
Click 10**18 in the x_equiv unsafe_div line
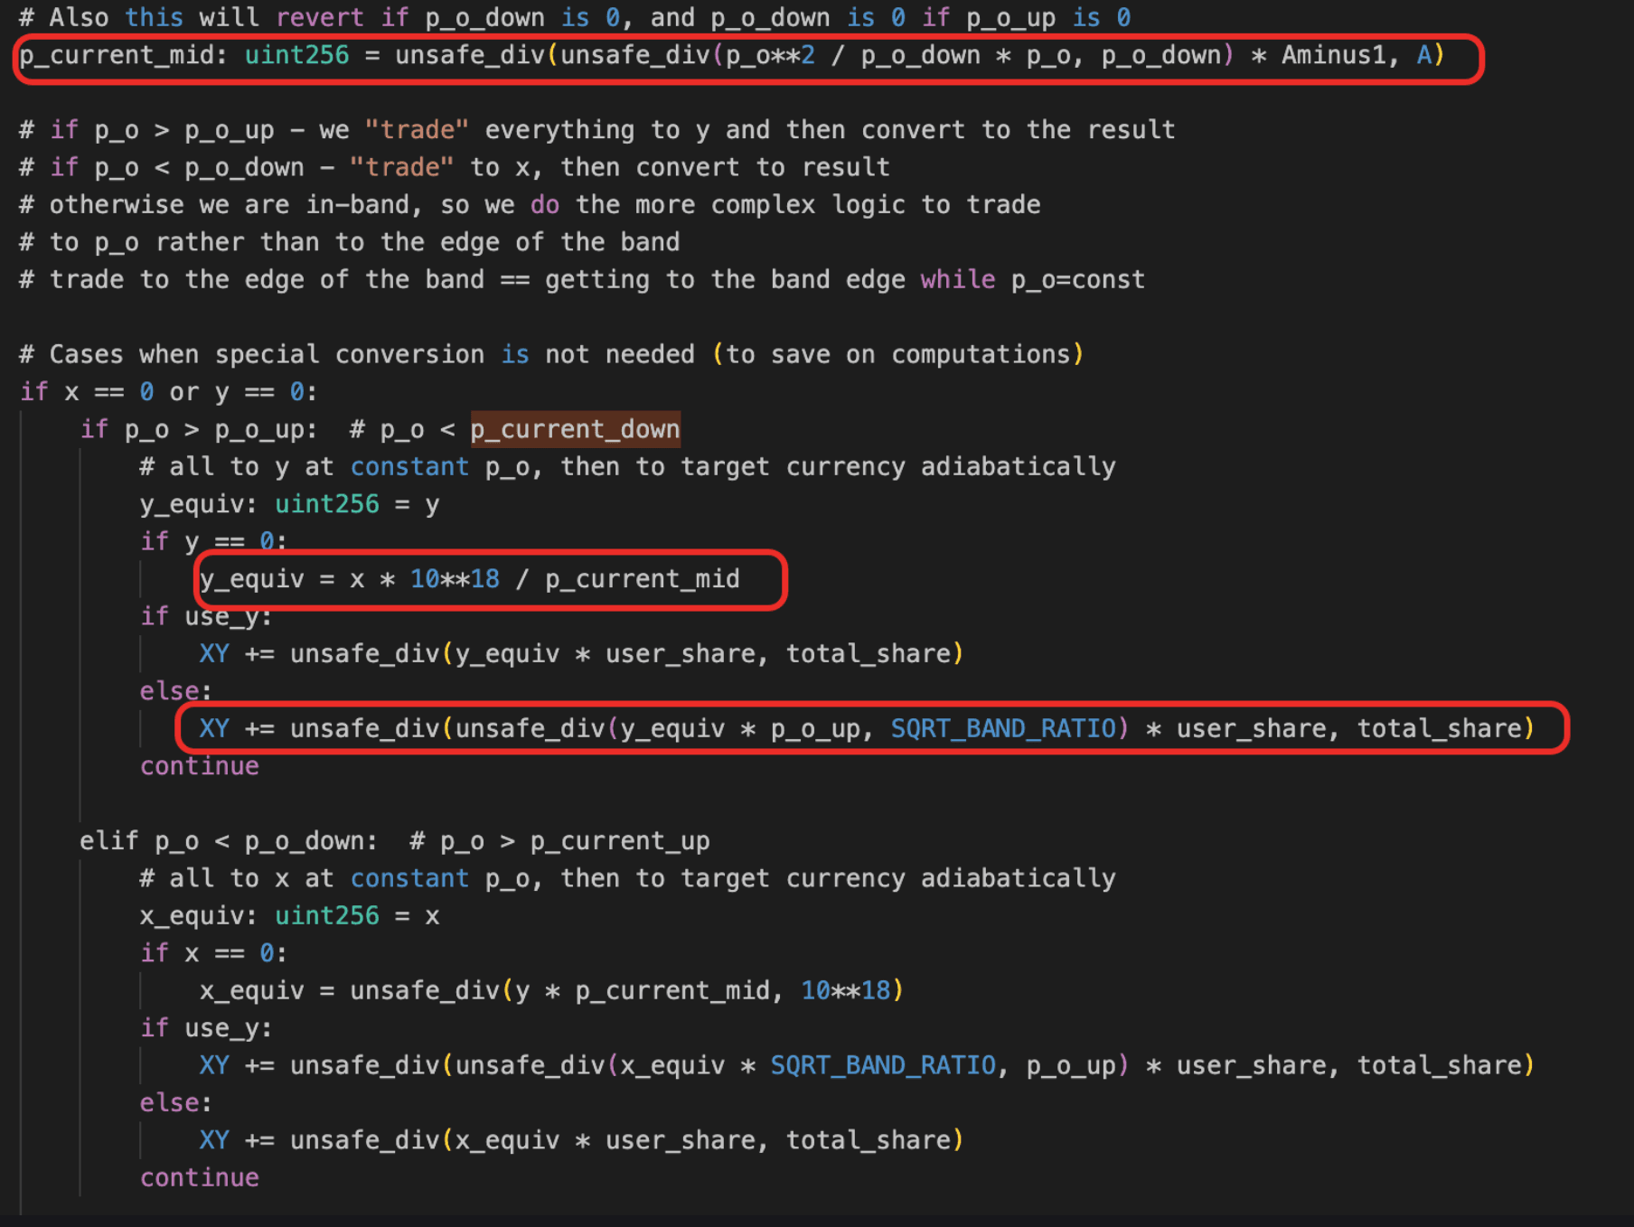[x=845, y=991]
